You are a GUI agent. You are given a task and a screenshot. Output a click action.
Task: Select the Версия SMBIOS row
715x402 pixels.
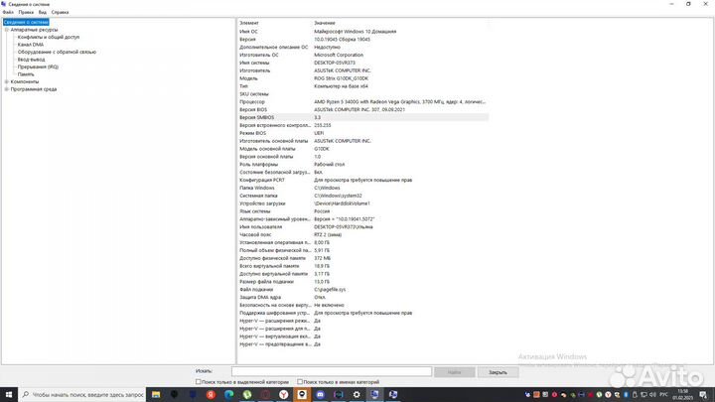(363, 117)
